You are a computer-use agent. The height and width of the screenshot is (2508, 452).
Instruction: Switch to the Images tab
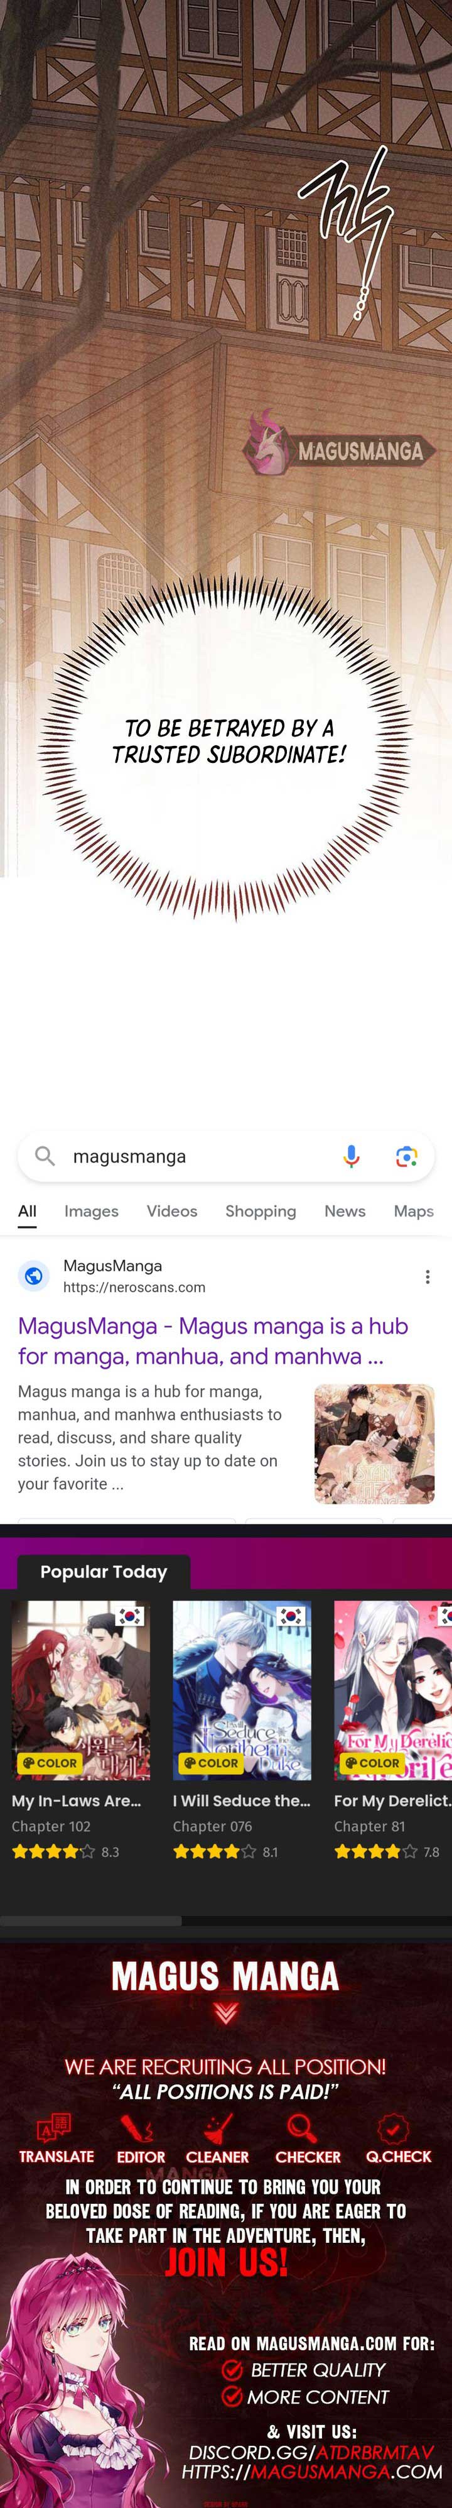pyautogui.click(x=92, y=1210)
